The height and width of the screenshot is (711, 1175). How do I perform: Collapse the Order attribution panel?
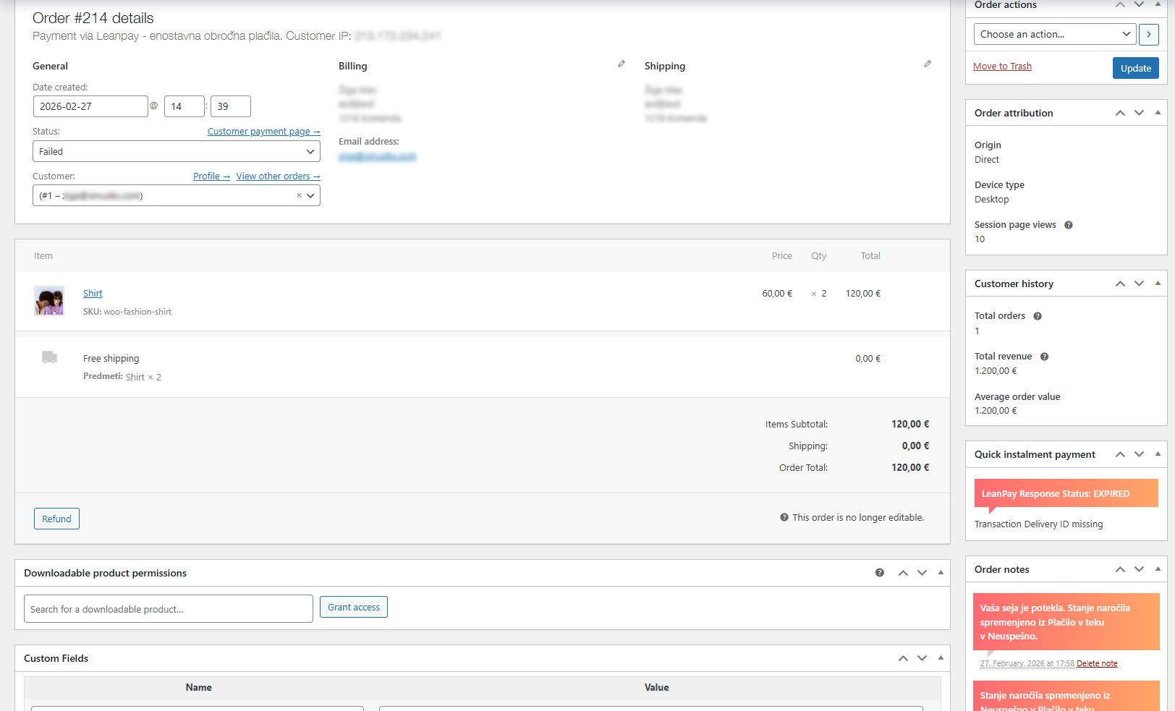1157,112
